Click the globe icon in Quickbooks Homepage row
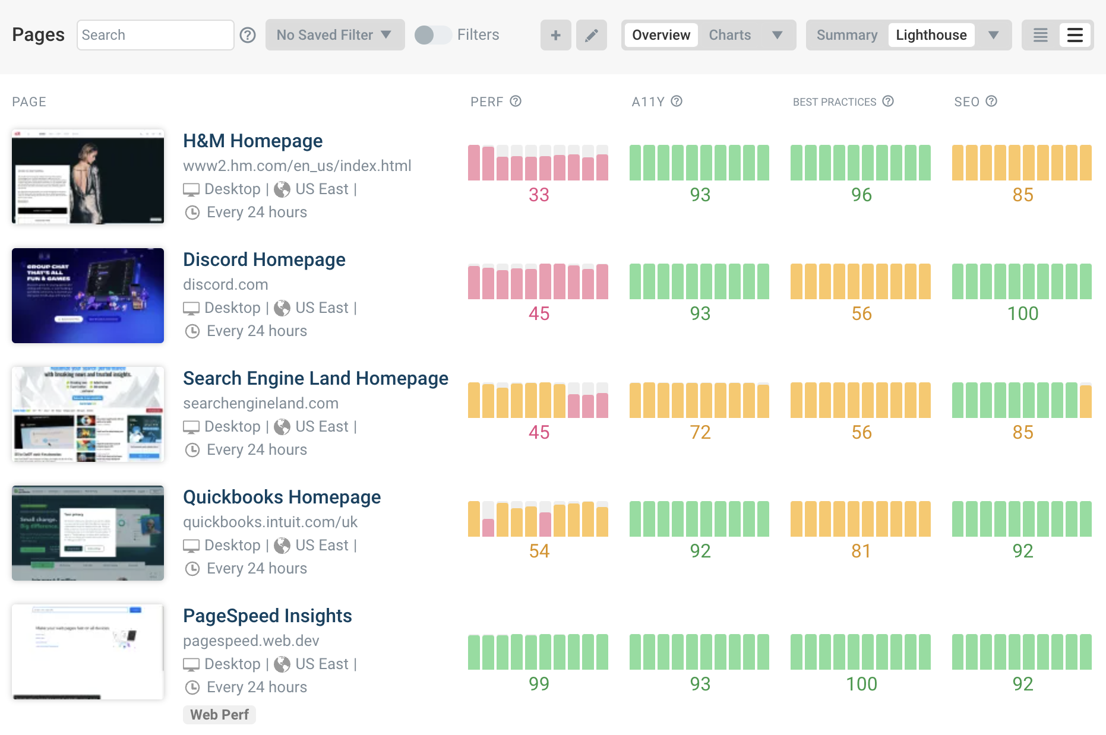The width and height of the screenshot is (1106, 735). [282, 546]
